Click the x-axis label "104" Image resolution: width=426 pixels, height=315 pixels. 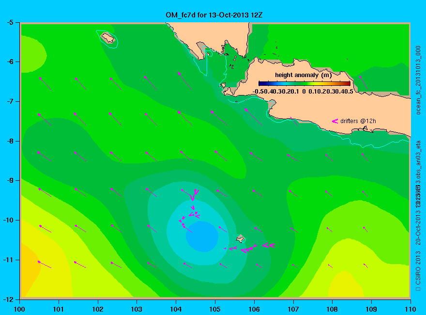(x=176, y=309)
